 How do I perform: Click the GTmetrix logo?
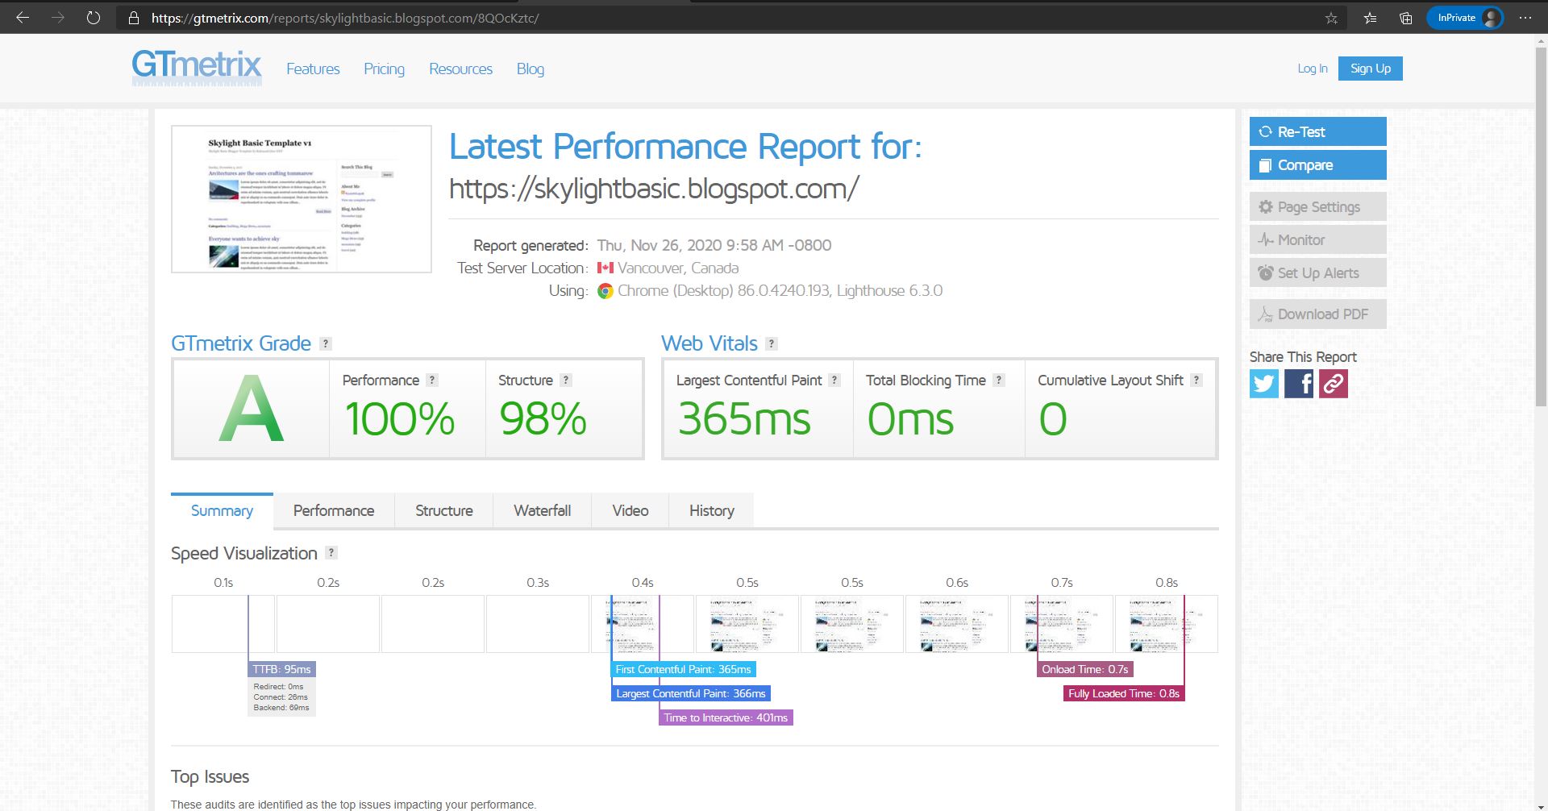click(x=197, y=67)
